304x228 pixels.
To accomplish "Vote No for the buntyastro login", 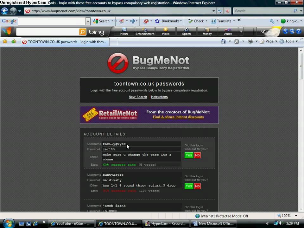I will pos(197,186).
